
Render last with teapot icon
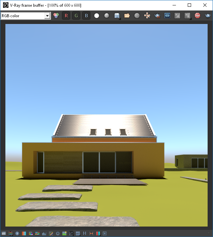(x=208, y=16)
